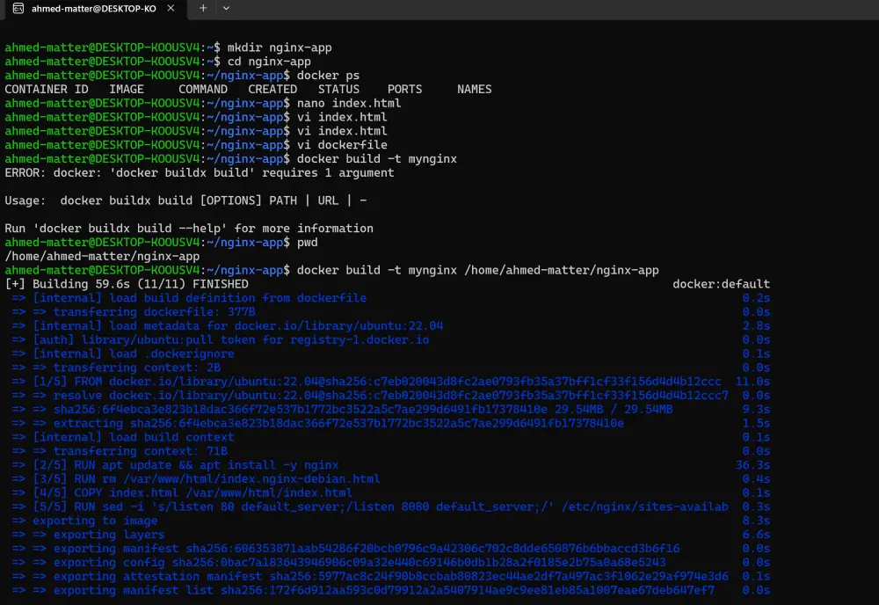Click '[4/5] COPY index.html' step line
This screenshot has height=605, width=879.
click(182, 492)
